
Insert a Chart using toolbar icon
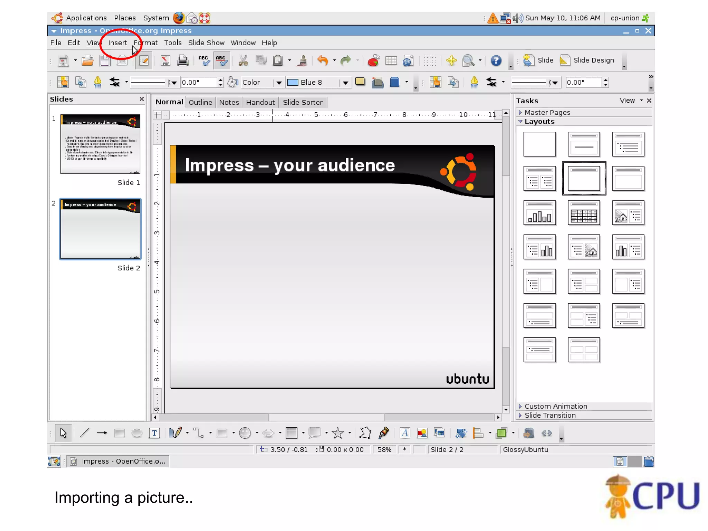tap(373, 60)
